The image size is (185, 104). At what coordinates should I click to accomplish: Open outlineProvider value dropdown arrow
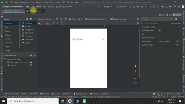[177, 45]
